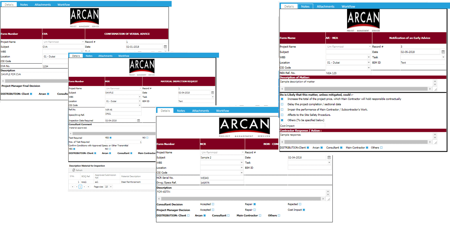Expand CSI Code dropdown in NEA form
This screenshot has height=225, width=450.
click(369, 68)
